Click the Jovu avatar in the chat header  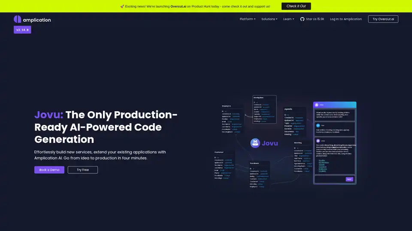[317, 105]
